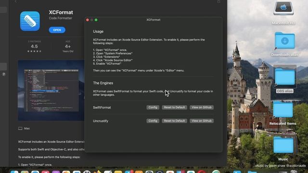This screenshot has width=308, height=173.
Task: Open the Macintosh HD drive icon
Action: 283,9
